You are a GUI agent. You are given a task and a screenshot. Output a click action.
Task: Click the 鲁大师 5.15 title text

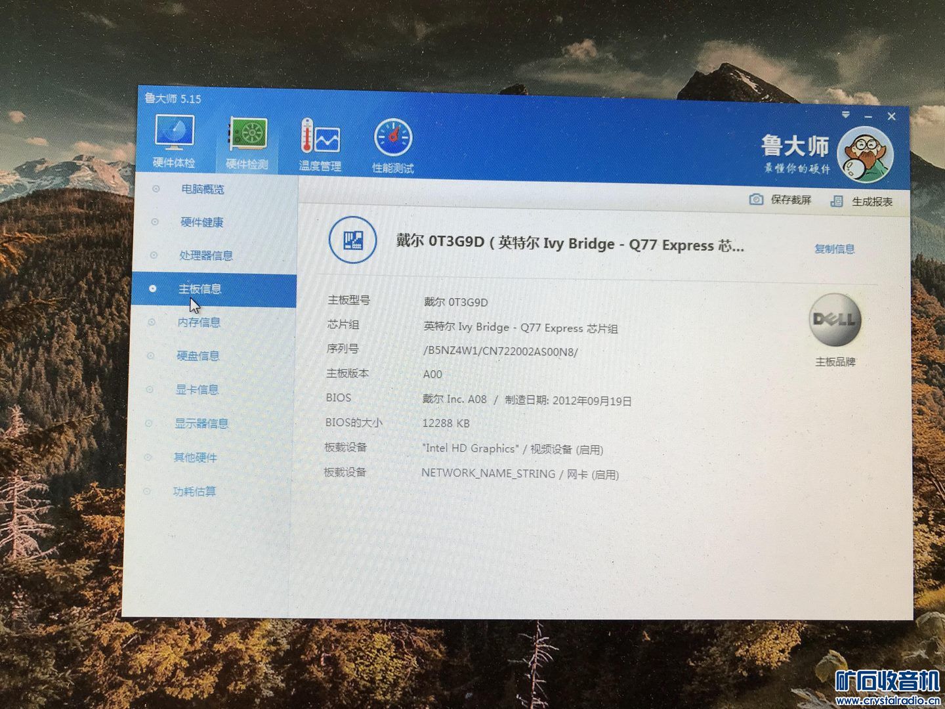click(x=173, y=98)
